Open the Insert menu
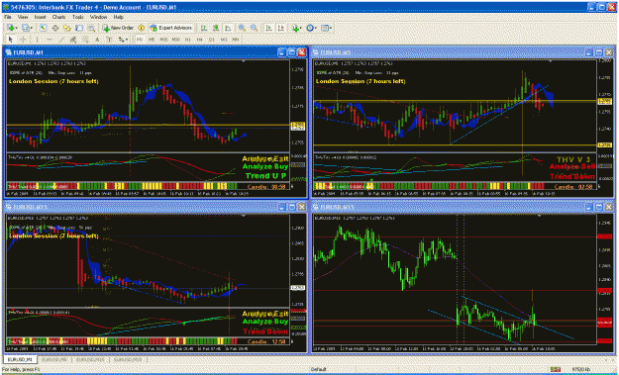This screenshot has height=375, width=619. pos(40,18)
